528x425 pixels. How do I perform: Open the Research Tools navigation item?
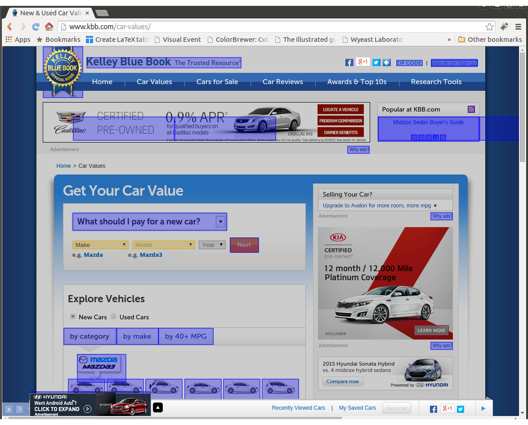point(436,82)
